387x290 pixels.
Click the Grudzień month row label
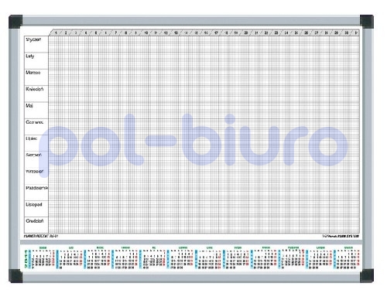coord(35,221)
